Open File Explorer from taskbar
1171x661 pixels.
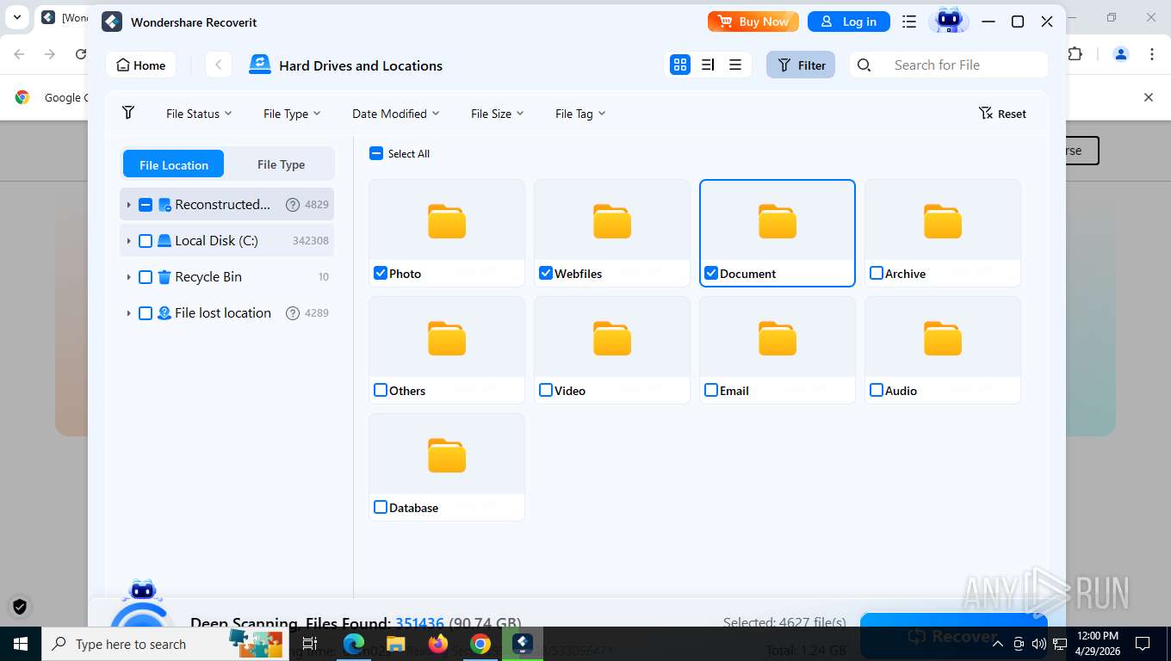coord(396,643)
